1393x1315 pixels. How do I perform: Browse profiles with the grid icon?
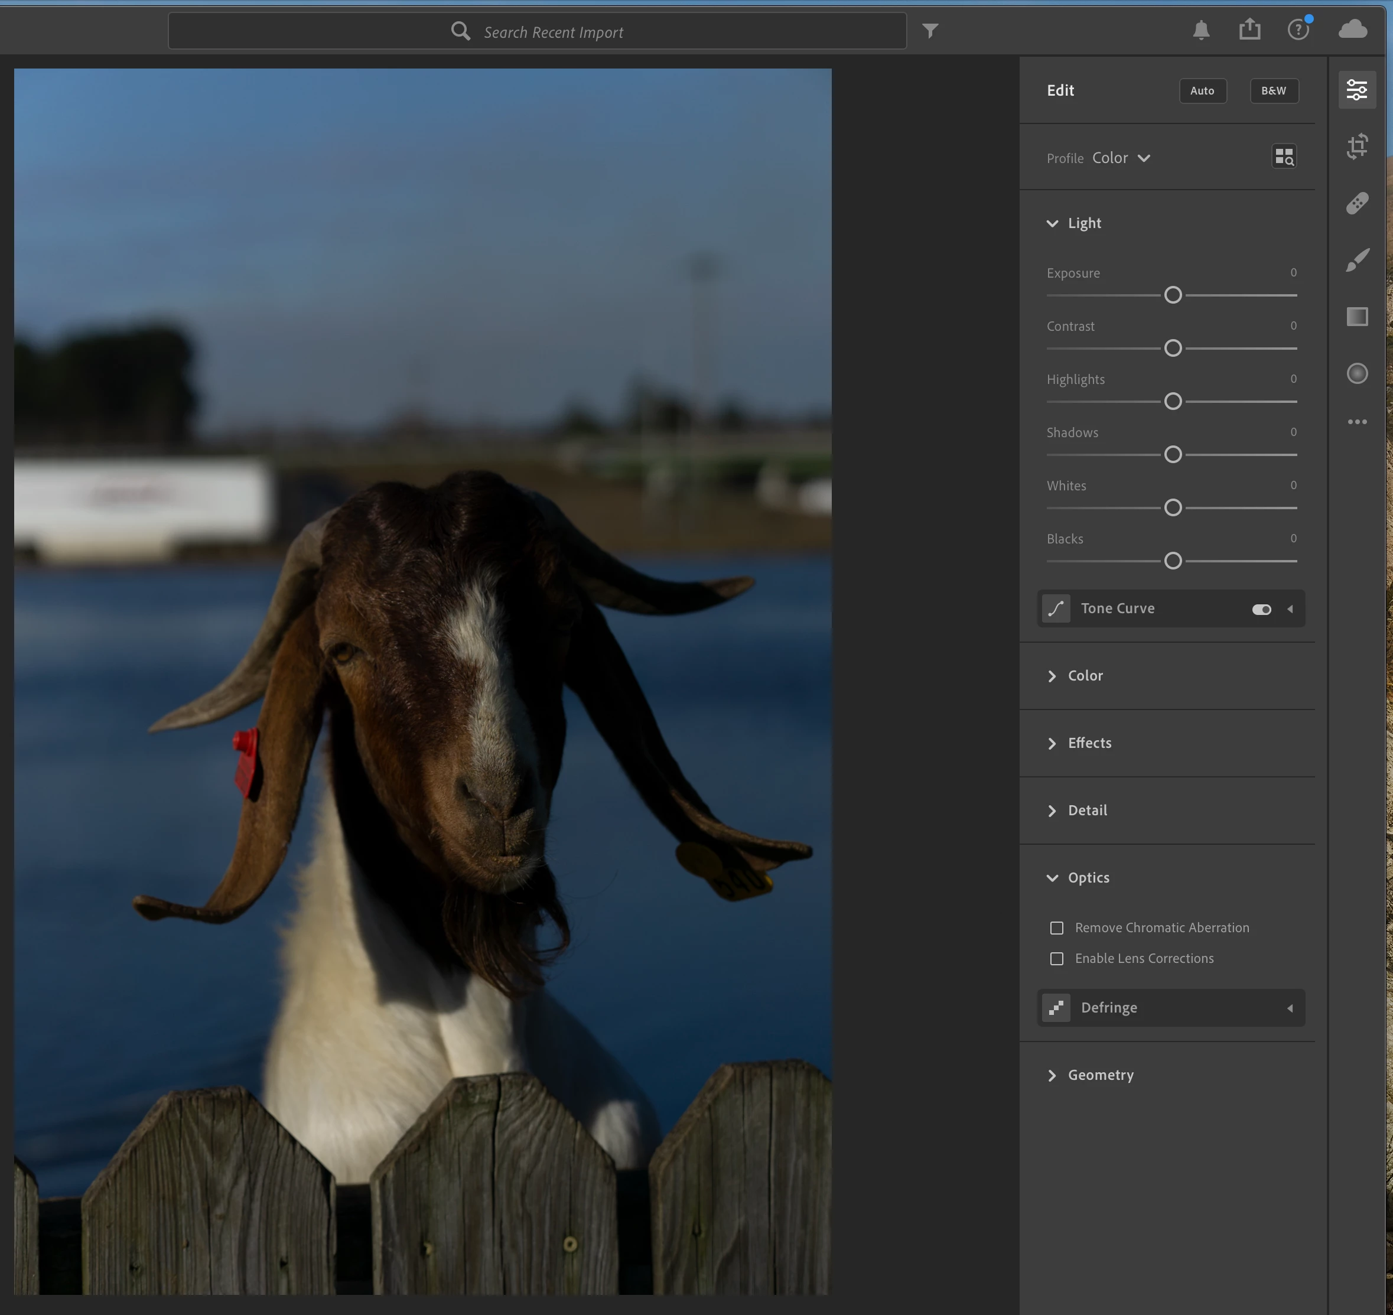point(1284,157)
